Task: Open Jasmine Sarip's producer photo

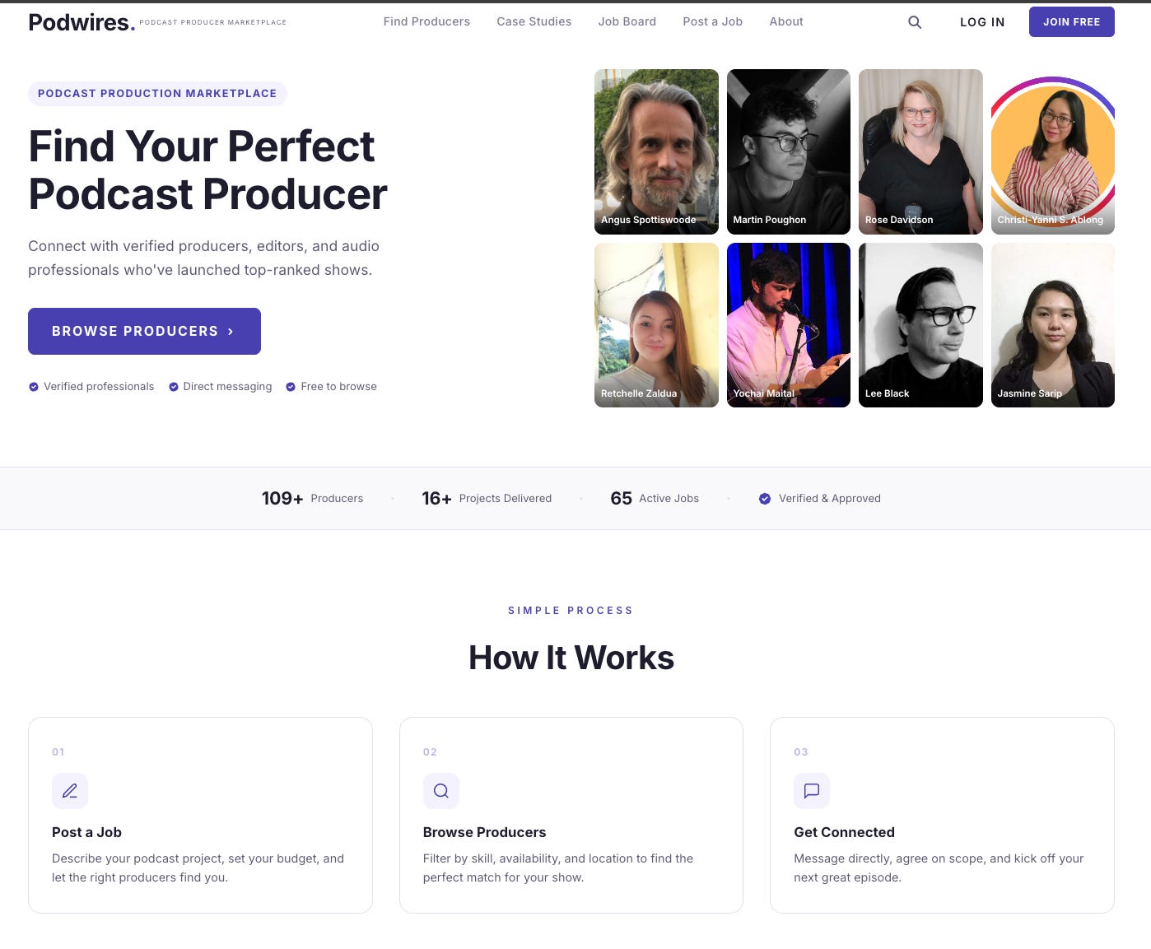Action: (x=1053, y=325)
